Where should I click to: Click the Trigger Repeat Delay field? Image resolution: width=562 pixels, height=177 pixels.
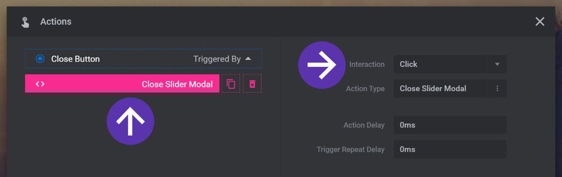coord(450,149)
